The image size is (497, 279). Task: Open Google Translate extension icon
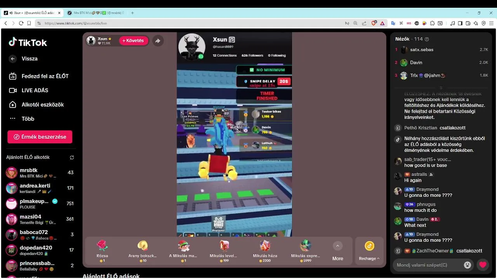[x=393, y=23]
